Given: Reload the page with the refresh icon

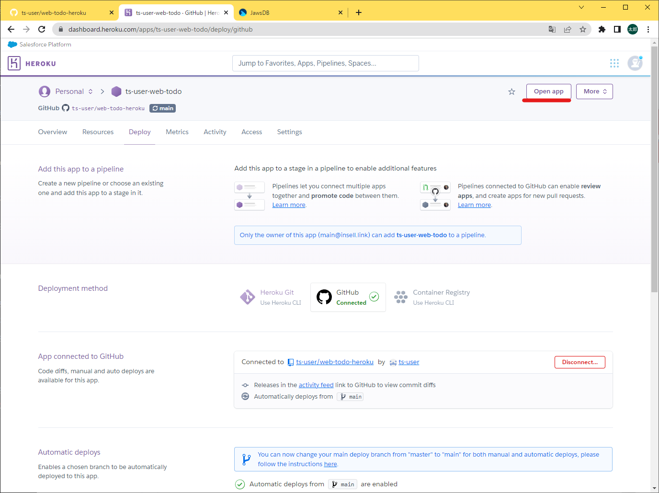Looking at the screenshot, I should [42, 29].
